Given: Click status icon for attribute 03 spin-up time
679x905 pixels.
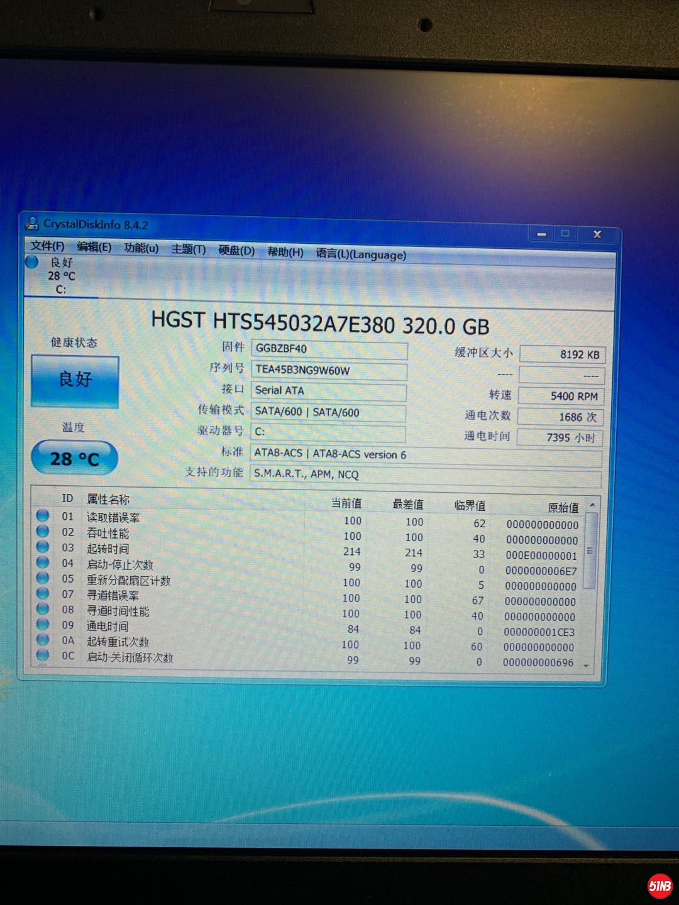Looking at the screenshot, I should [x=43, y=547].
